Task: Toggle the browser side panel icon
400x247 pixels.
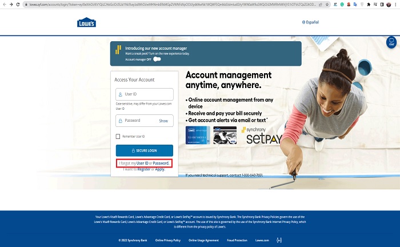Action: click(x=382, y=5)
